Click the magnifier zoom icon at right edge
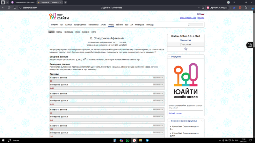255x143 pixels. tap(250, 45)
